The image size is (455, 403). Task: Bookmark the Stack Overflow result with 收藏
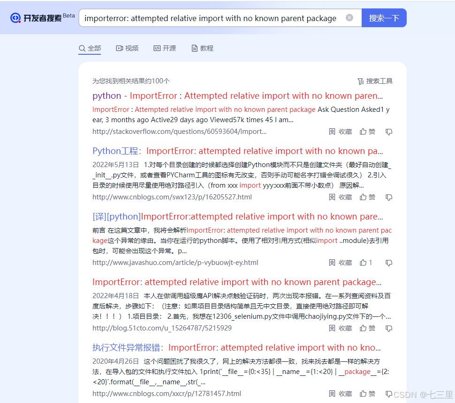pyautogui.click(x=340, y=132)
